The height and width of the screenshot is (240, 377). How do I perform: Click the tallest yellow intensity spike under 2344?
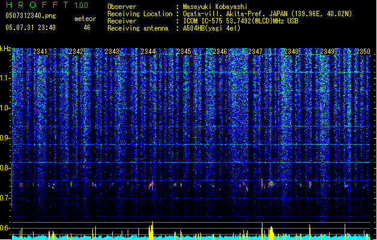tap(152, 230)
